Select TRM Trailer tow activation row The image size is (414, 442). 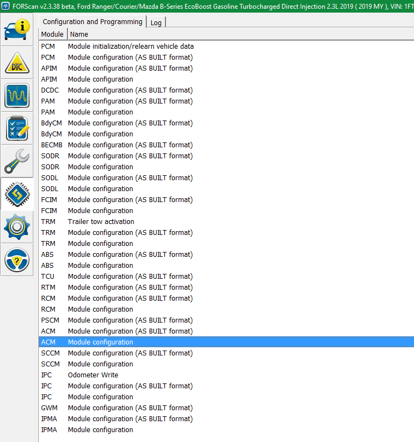226,222
